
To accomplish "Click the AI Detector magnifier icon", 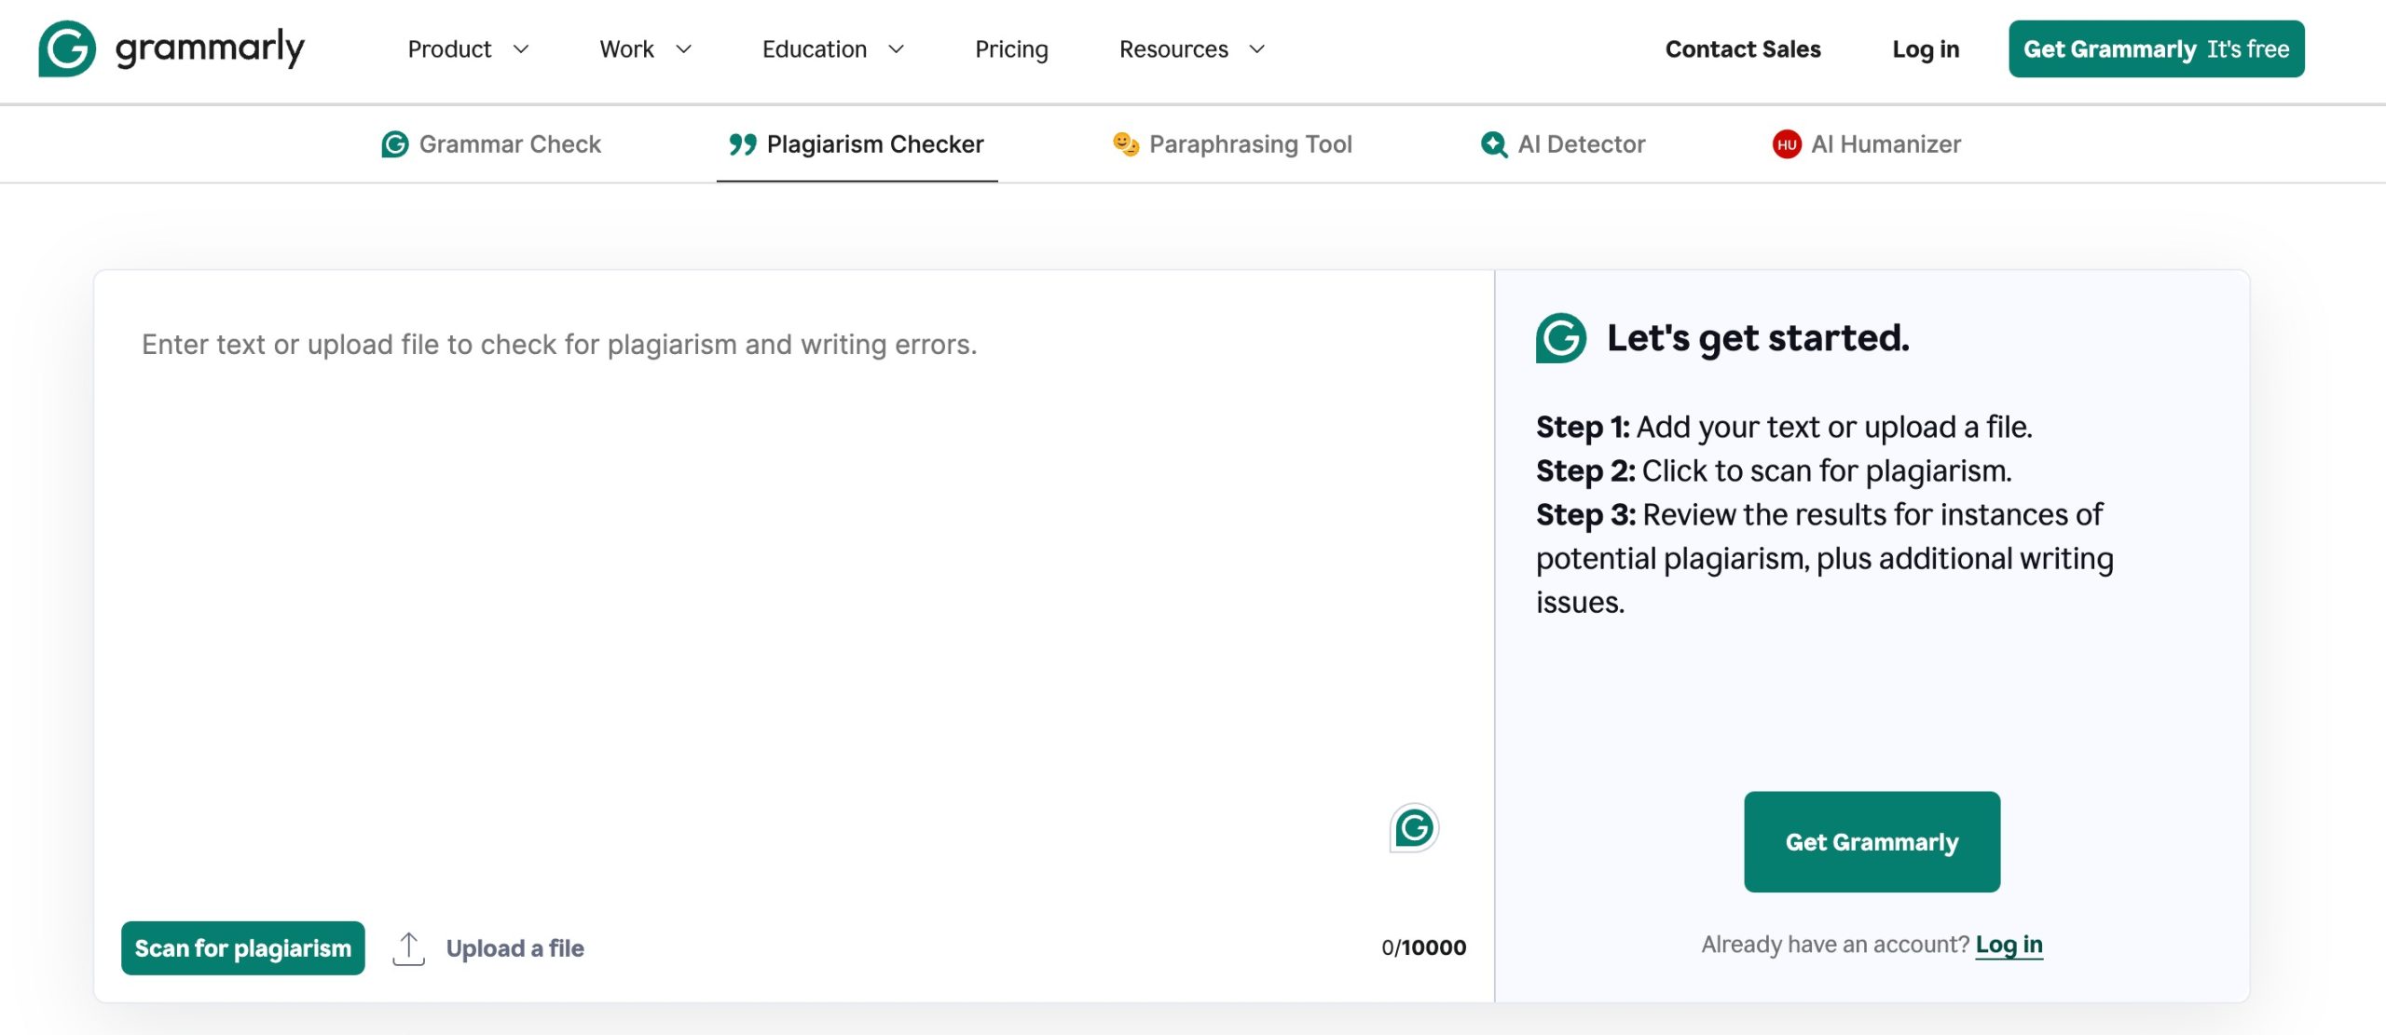I will [1494, 144].
